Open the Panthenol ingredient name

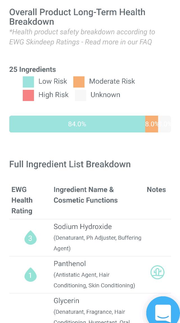[70, 264]
